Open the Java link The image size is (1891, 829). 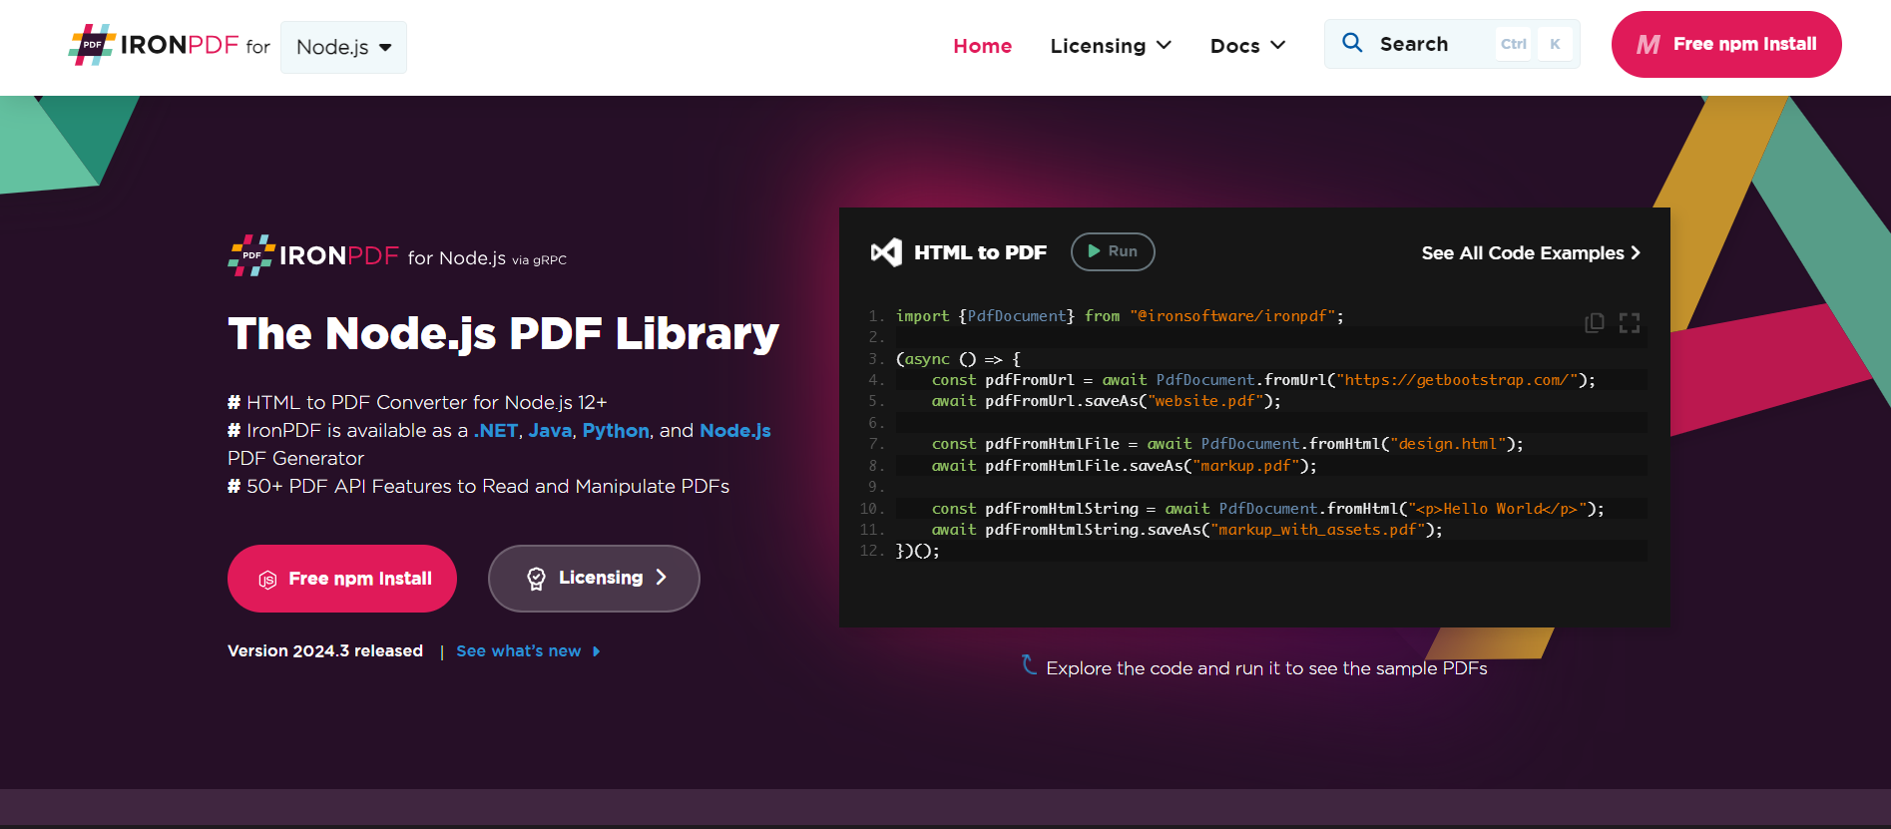click(550, 431)
